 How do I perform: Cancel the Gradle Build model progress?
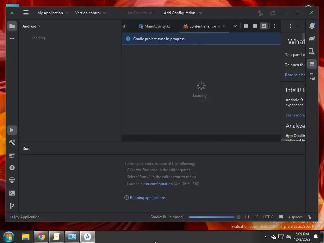click(239, 217)
